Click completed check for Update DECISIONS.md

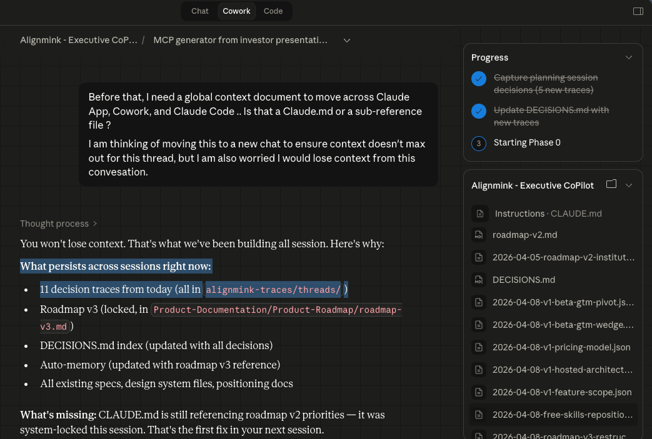[x=479, y=111]
